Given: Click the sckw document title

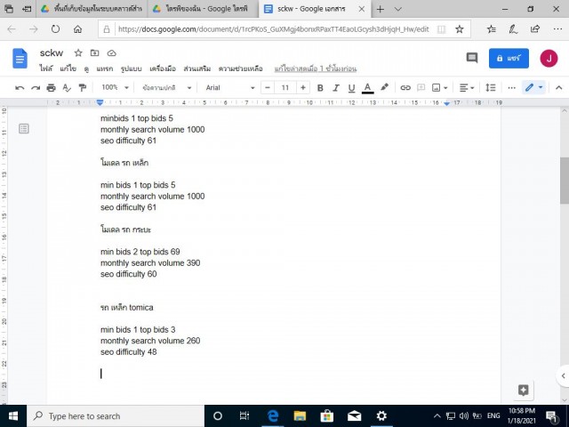Looking at the screenshot, I should pos(52,53).
